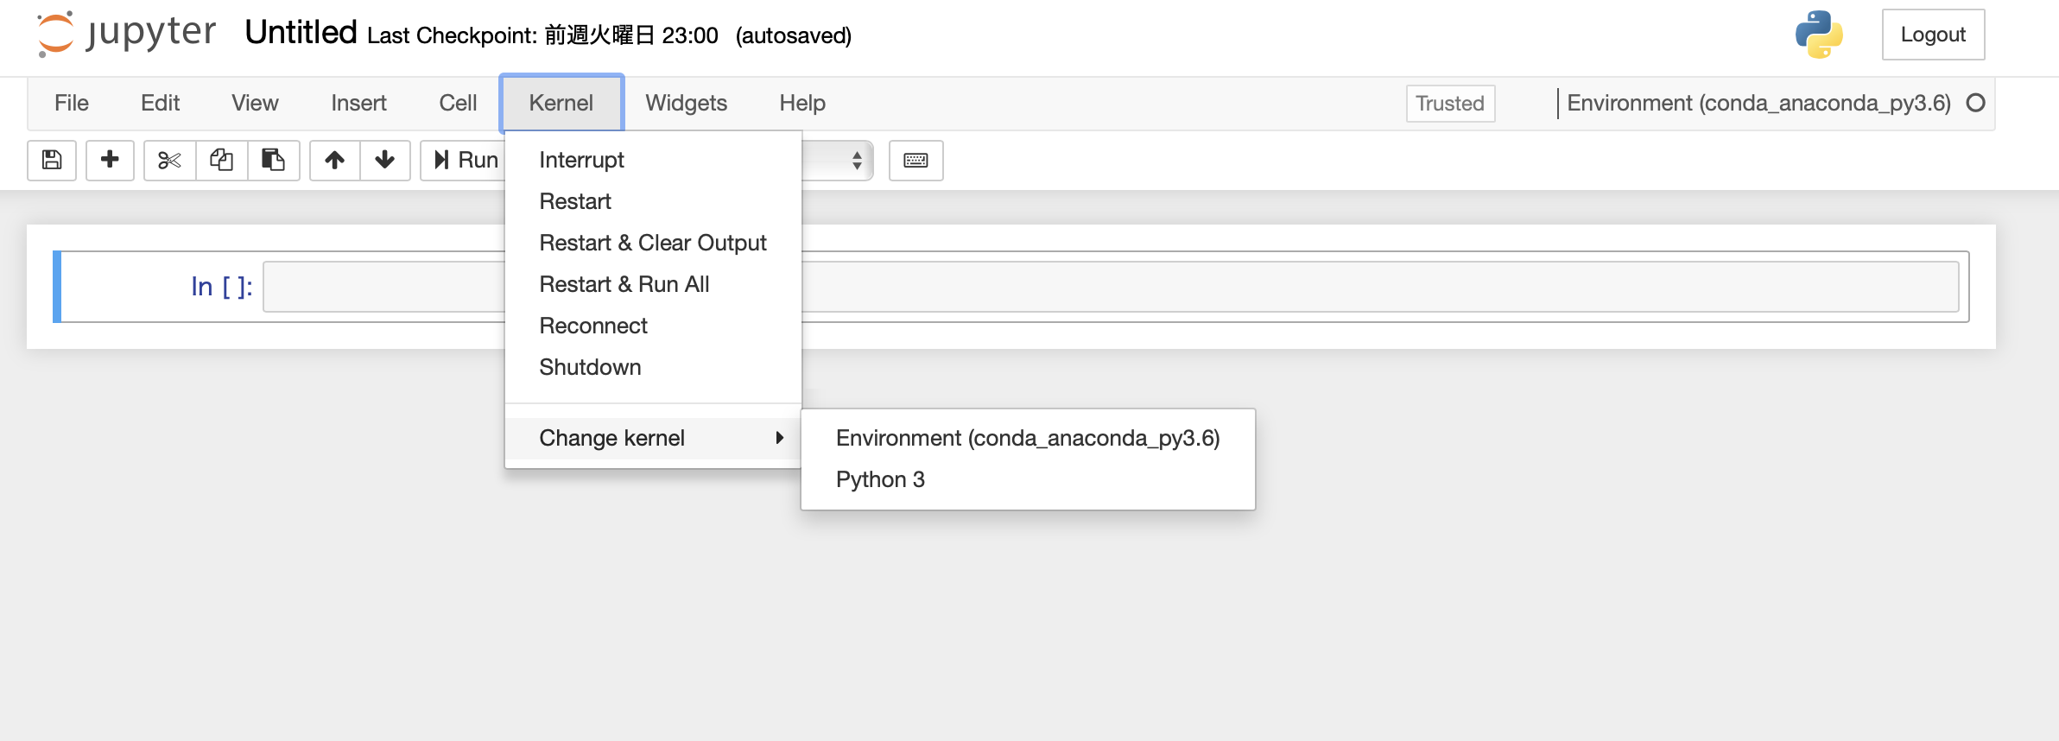Move selected cell up arrow
This screenshot has width=2059, height=741.
click(x=335, y=161)
